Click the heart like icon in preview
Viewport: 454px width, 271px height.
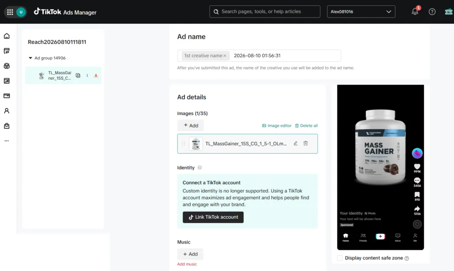click(x=417, y=166)
